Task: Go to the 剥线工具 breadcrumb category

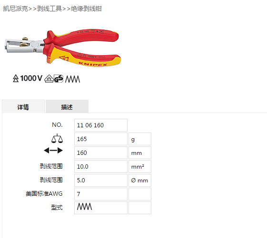Action: click(49, 9)
